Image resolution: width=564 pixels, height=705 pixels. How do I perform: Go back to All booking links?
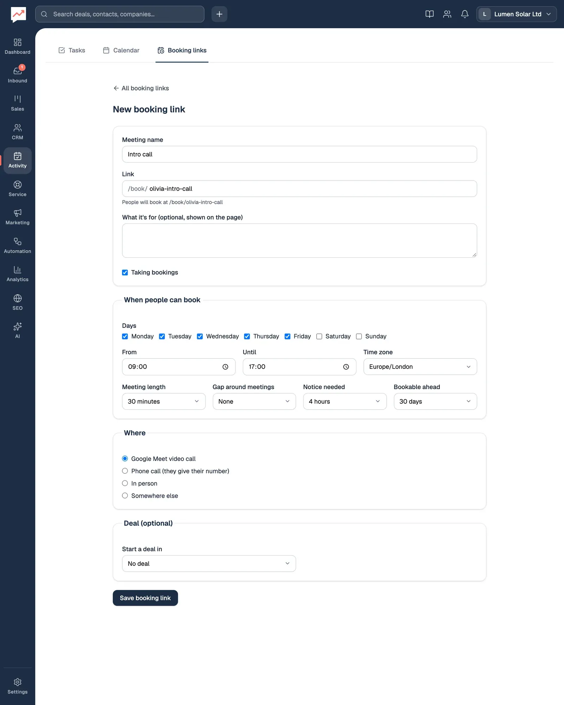[141, 88]
